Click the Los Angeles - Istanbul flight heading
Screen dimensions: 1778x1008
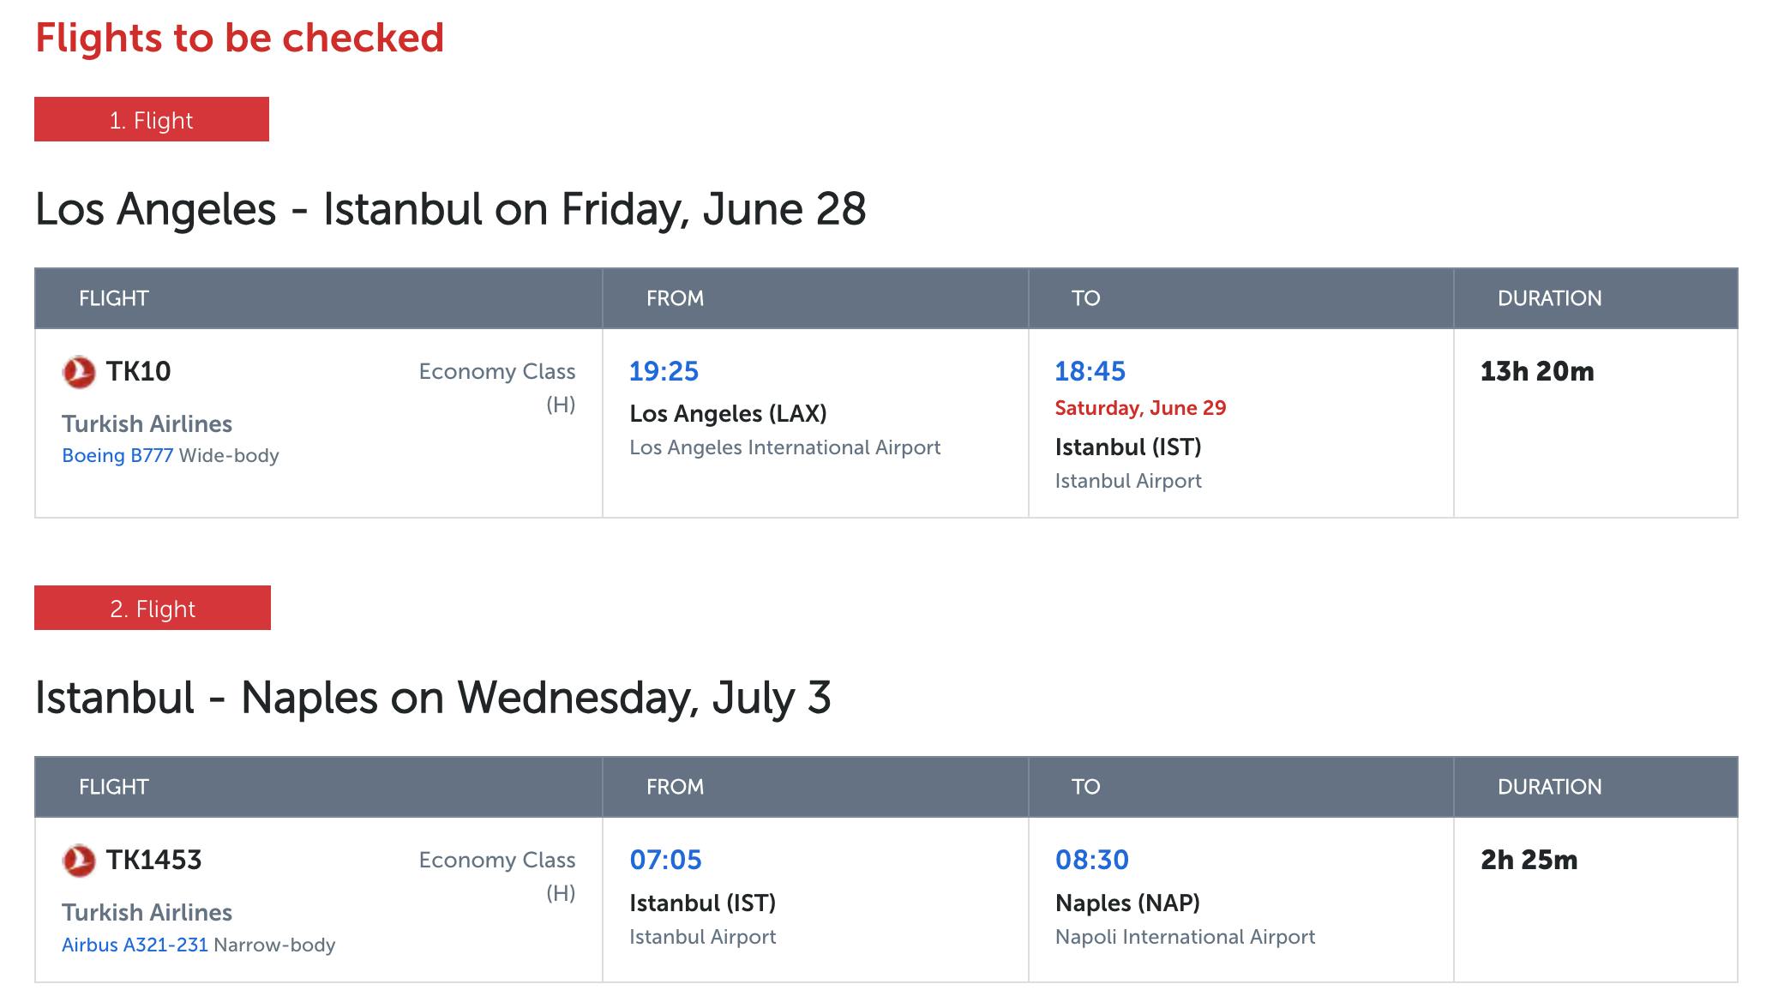(x=450, y=209)
